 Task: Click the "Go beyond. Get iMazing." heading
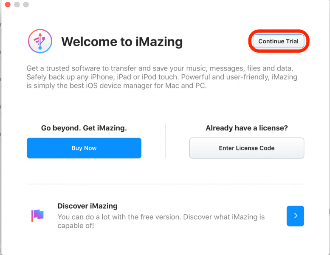coord(84,128)
